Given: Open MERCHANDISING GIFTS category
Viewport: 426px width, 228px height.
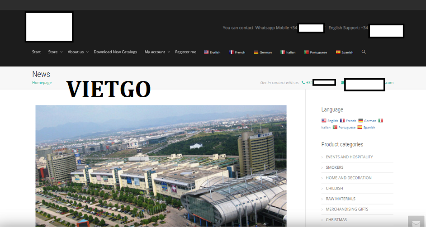Looking at the screenshot, I should 347,209.
